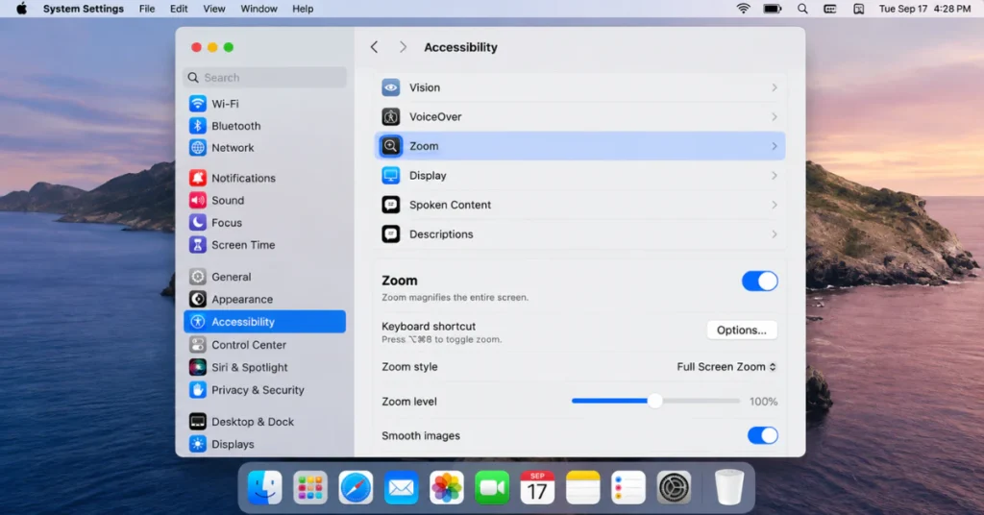The image size is (984, 515).
Task: Click the Control Center sidebar icon
Action: [198, 344]
